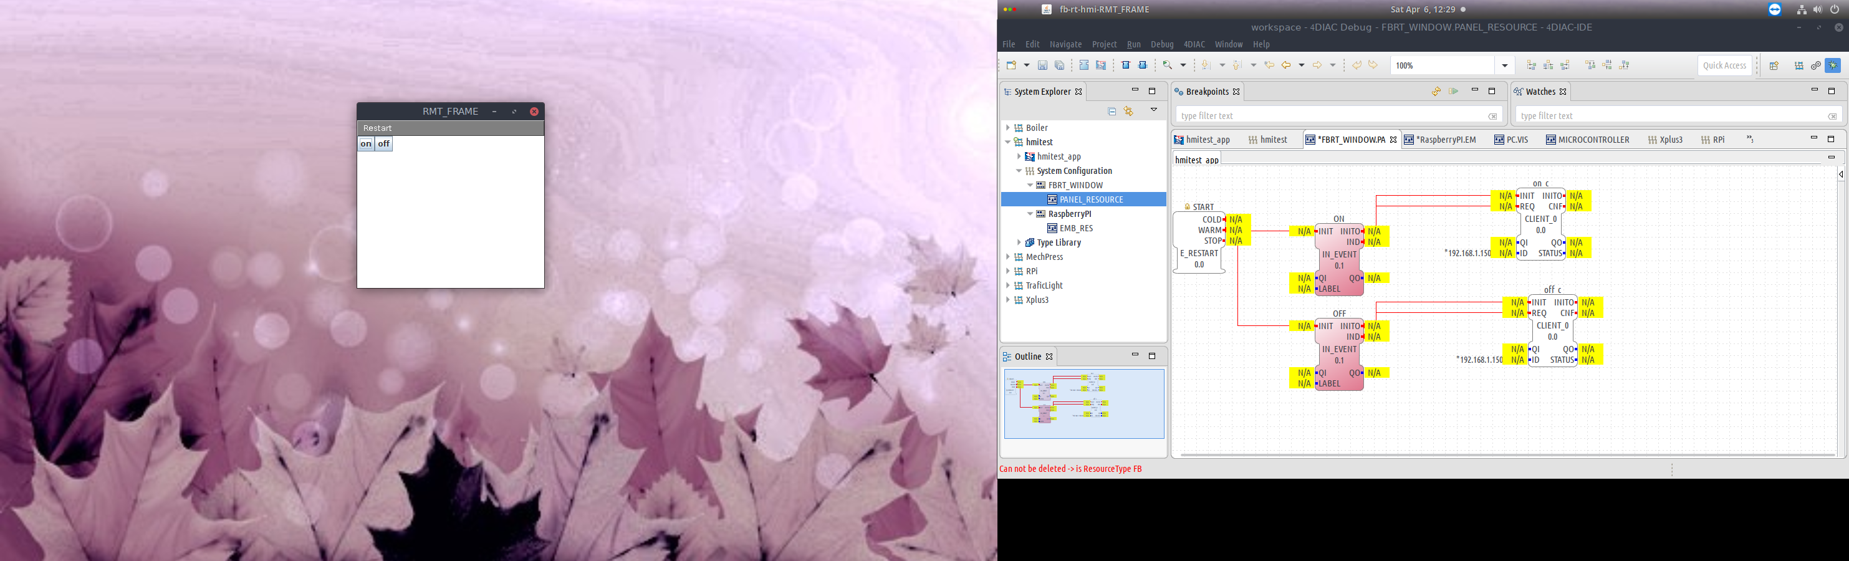1849x561 pixels.
Task: Toggle Link with Editor in System Explorer
Action: click(x=1129, y=111)
